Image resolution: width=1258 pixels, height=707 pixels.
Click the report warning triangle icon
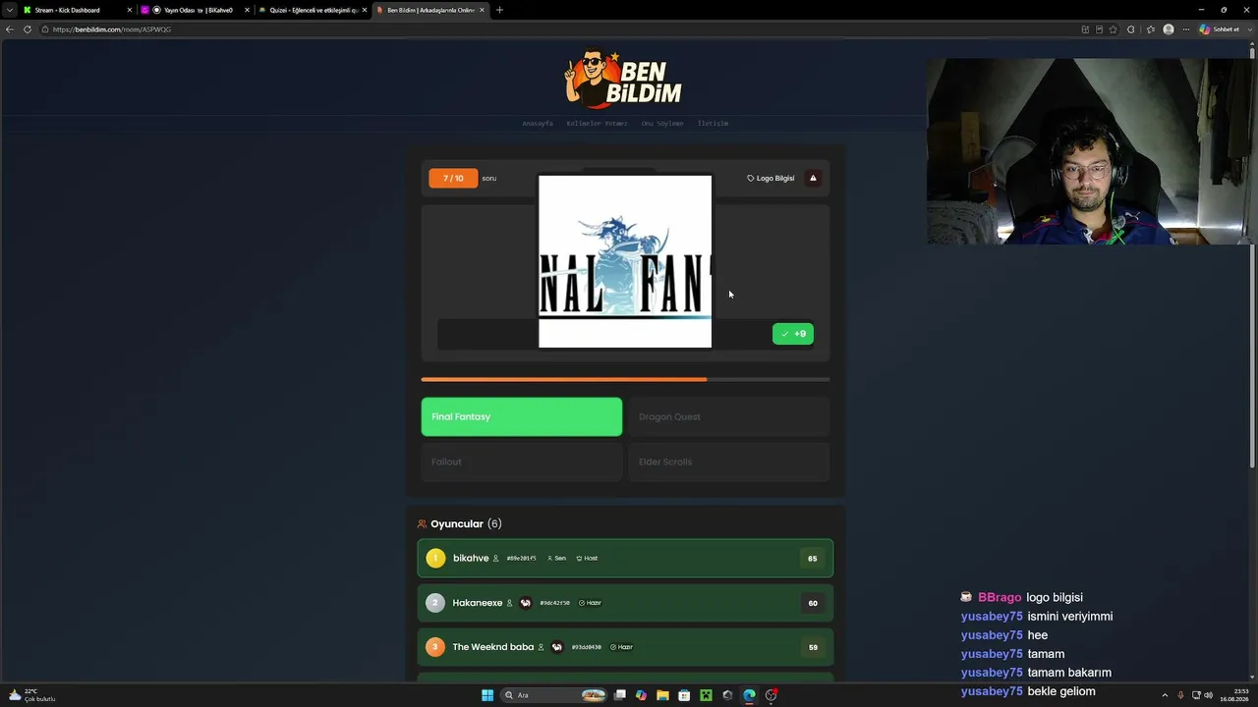(x=813, y=178)
